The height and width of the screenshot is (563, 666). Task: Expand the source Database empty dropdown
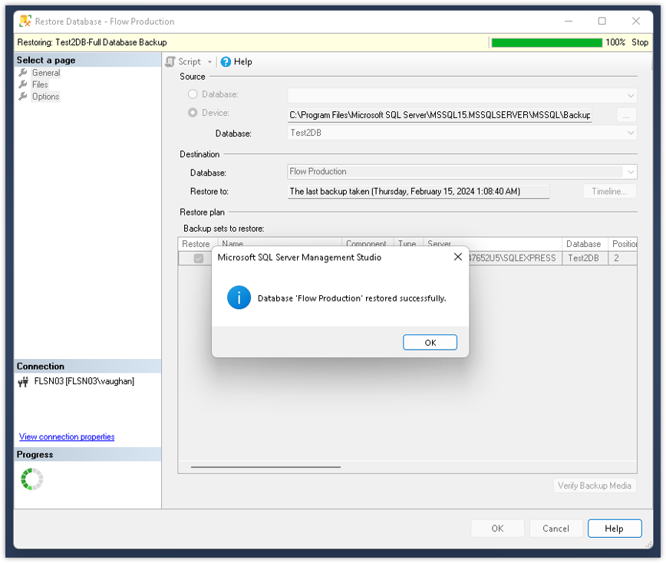[x=631, y=96]
